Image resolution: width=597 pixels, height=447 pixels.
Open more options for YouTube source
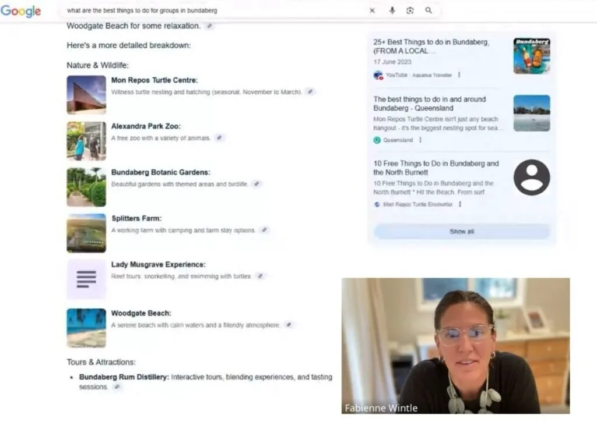459,75
